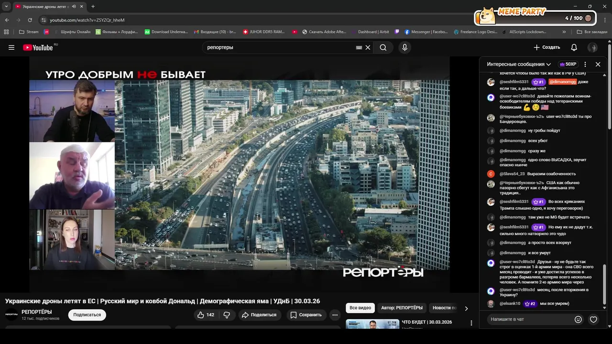Open the РЕПОРТЁРЫ channel name link
The image size is (612, 344).
[37, 312]
